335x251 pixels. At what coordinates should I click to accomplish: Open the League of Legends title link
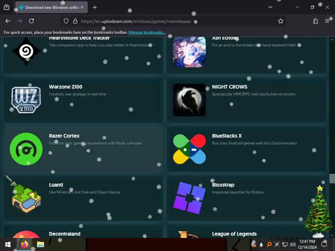234,234
